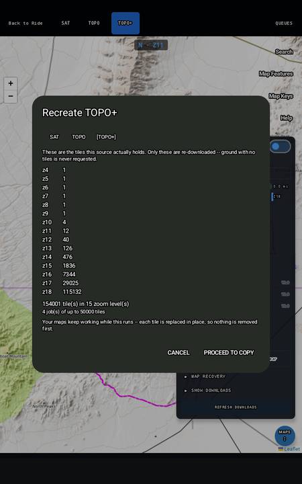The image size is (302, 484).
Task: Toggle the blue switch behind the dialog
Action: click(x=280, y=147)
